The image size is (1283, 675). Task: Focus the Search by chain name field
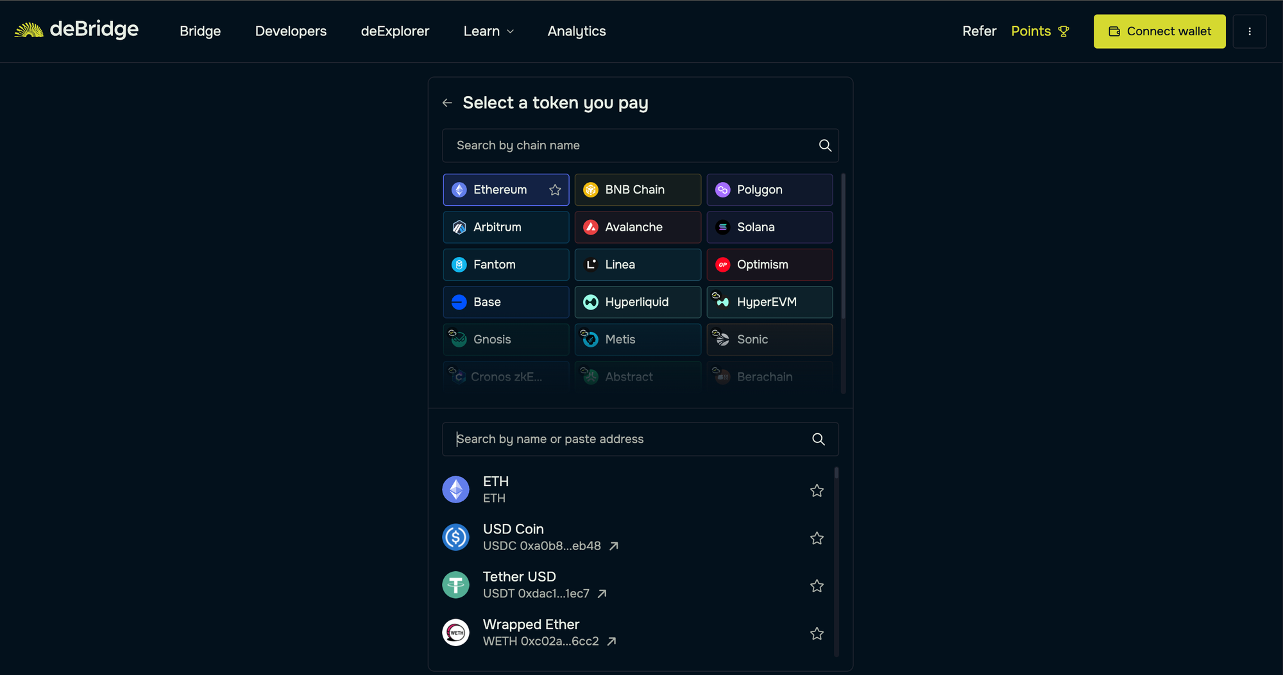click(x=629, y=146)
